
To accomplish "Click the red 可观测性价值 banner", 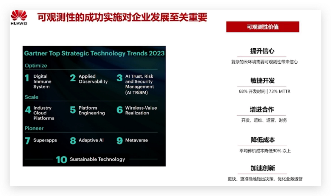I will (263, 27).
